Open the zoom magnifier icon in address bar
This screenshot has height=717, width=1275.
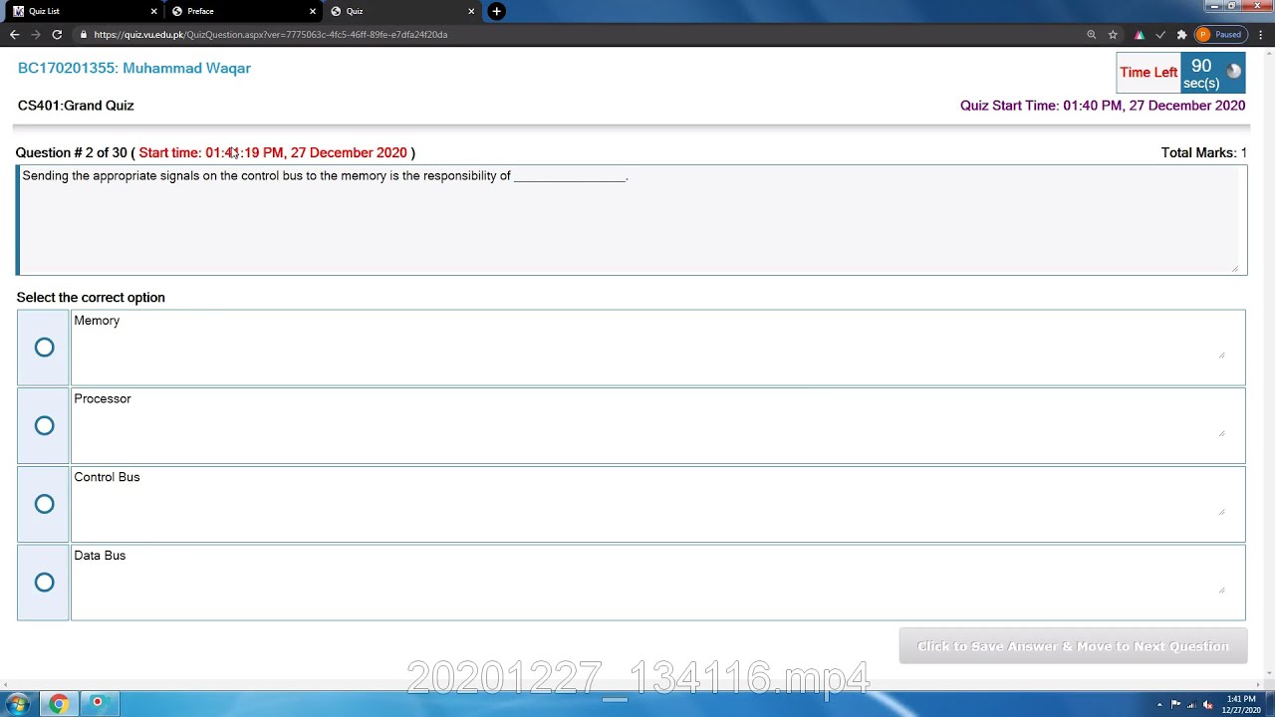pos(1092,35)
